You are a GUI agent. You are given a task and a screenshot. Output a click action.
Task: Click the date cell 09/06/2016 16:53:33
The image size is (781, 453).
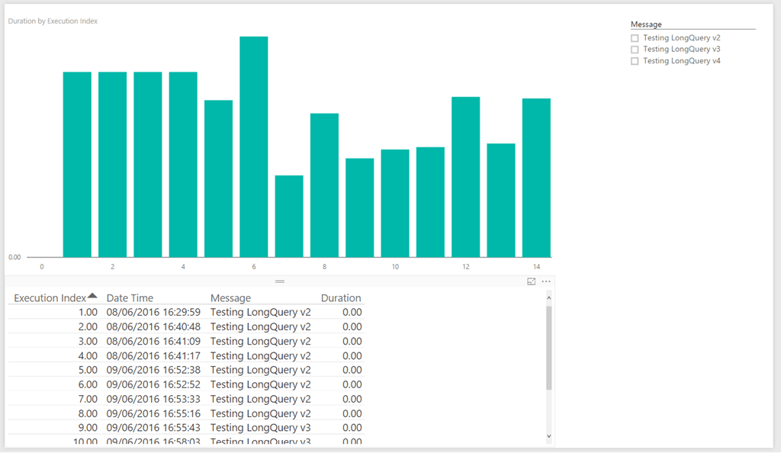[x=153, y=400]
